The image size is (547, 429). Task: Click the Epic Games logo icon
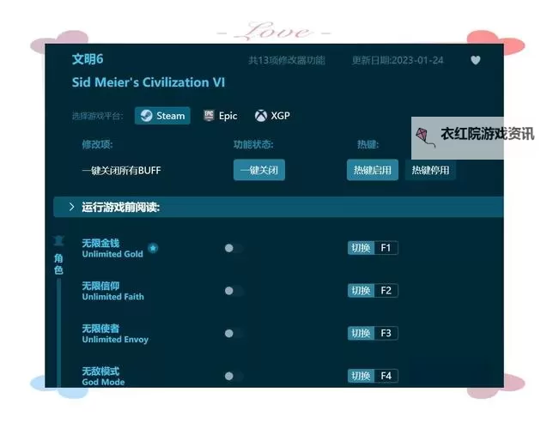click(209, 115)
